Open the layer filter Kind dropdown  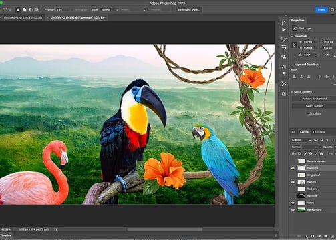[x=301, y=140]
